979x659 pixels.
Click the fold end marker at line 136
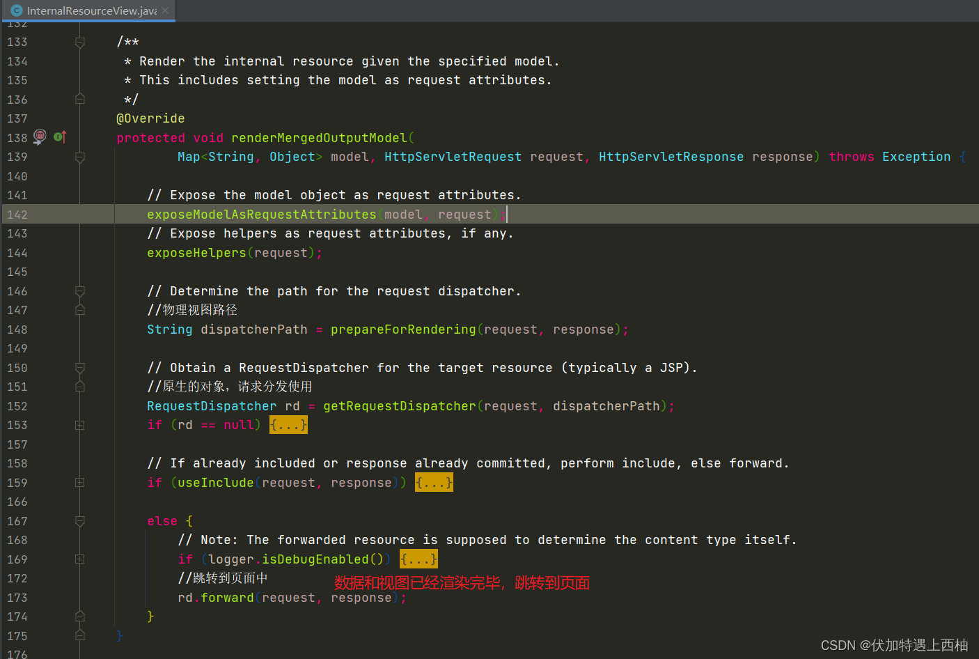[80, 99]
